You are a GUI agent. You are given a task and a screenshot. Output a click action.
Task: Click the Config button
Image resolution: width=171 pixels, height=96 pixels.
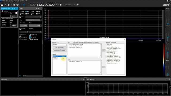14,16
